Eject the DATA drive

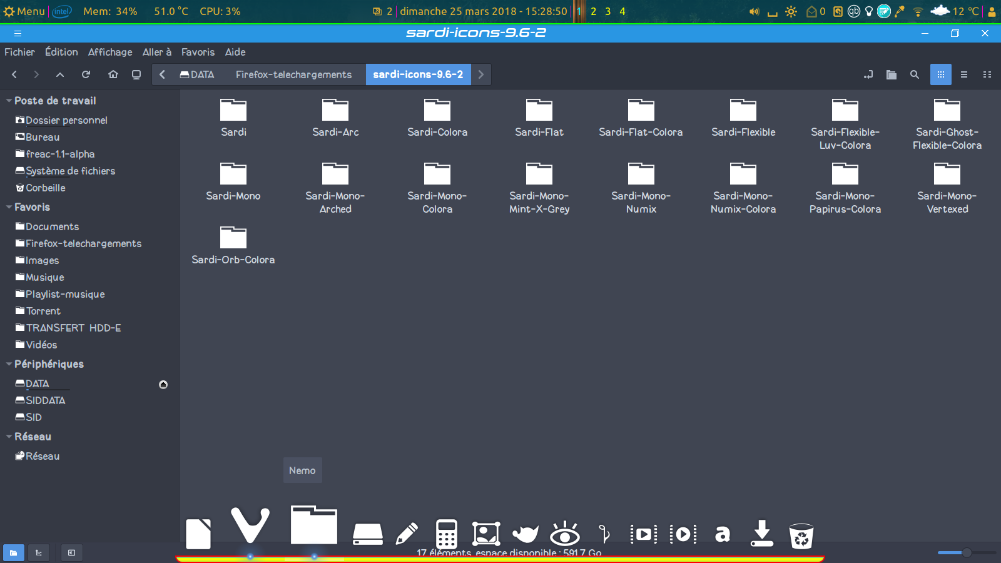click(x=163, y=385)
